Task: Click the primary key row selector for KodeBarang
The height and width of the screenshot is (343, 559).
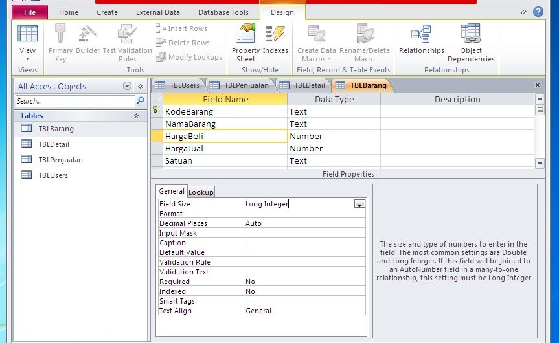Action: (157, 111)
